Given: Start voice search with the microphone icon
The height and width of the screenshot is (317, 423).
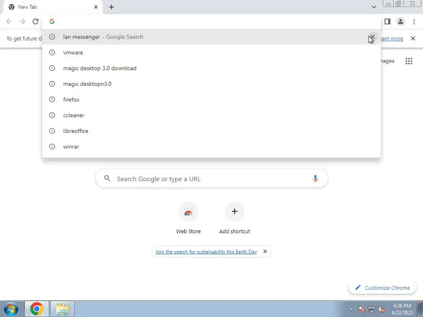Looking at the screenshot, I should pos(315,178).
